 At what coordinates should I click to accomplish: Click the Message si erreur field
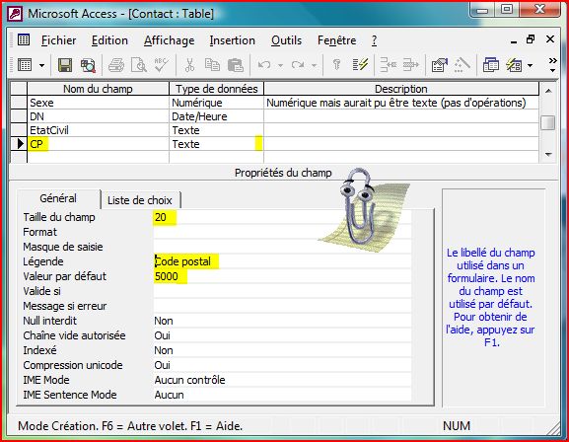[x=282, y=306]
